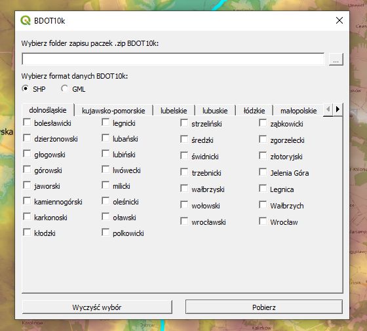This screenshot has height=331, width=367.
Task: Check the trzebnicki checkbox
Action: click(184, 172)
